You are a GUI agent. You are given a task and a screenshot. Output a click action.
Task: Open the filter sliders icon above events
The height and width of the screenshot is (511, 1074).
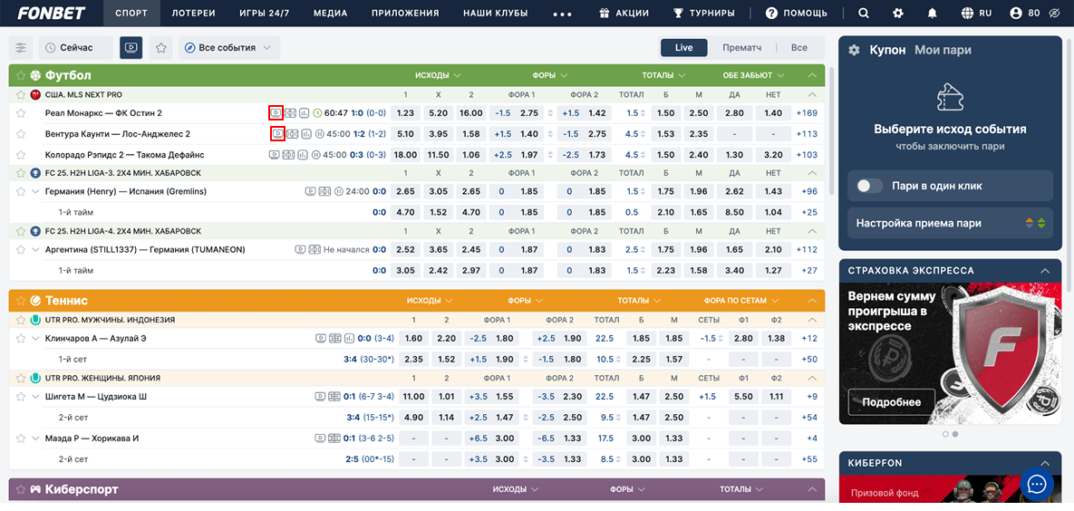(x=21, y=47)
